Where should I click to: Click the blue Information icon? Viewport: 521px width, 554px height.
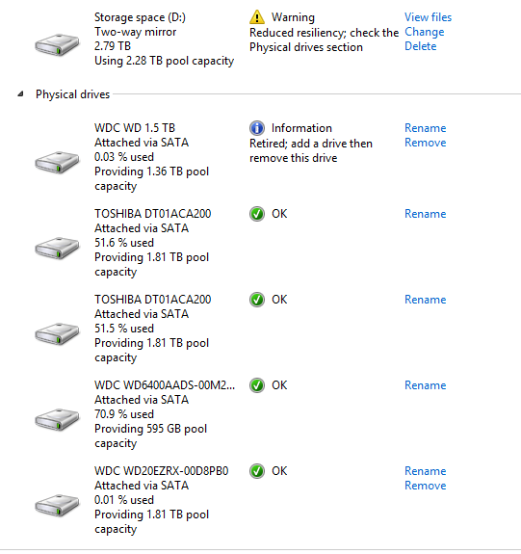pos(257,128)
